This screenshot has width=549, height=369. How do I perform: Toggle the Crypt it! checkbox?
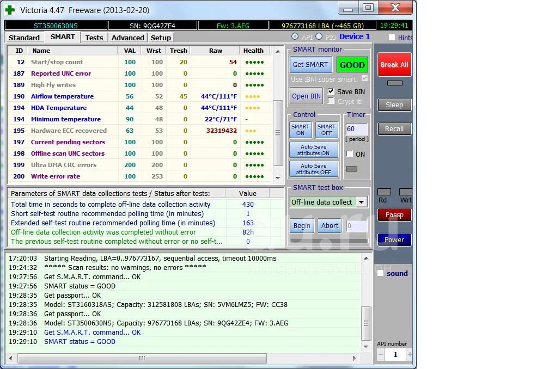point(331,101)
